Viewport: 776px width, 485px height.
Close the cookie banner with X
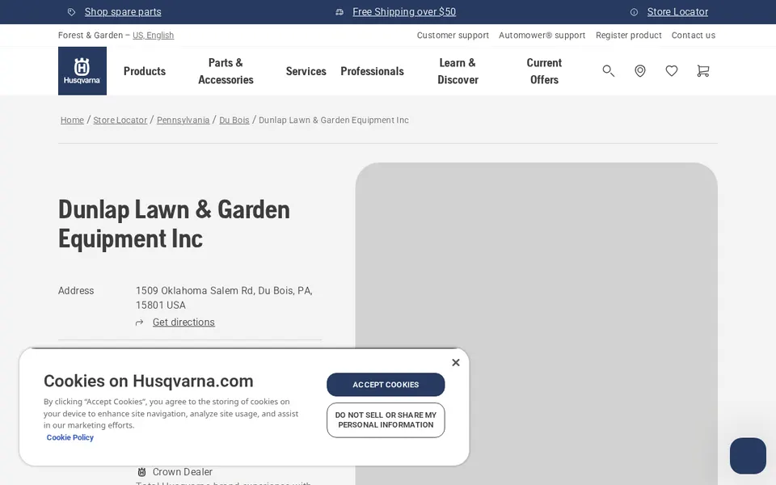[456, 362]
